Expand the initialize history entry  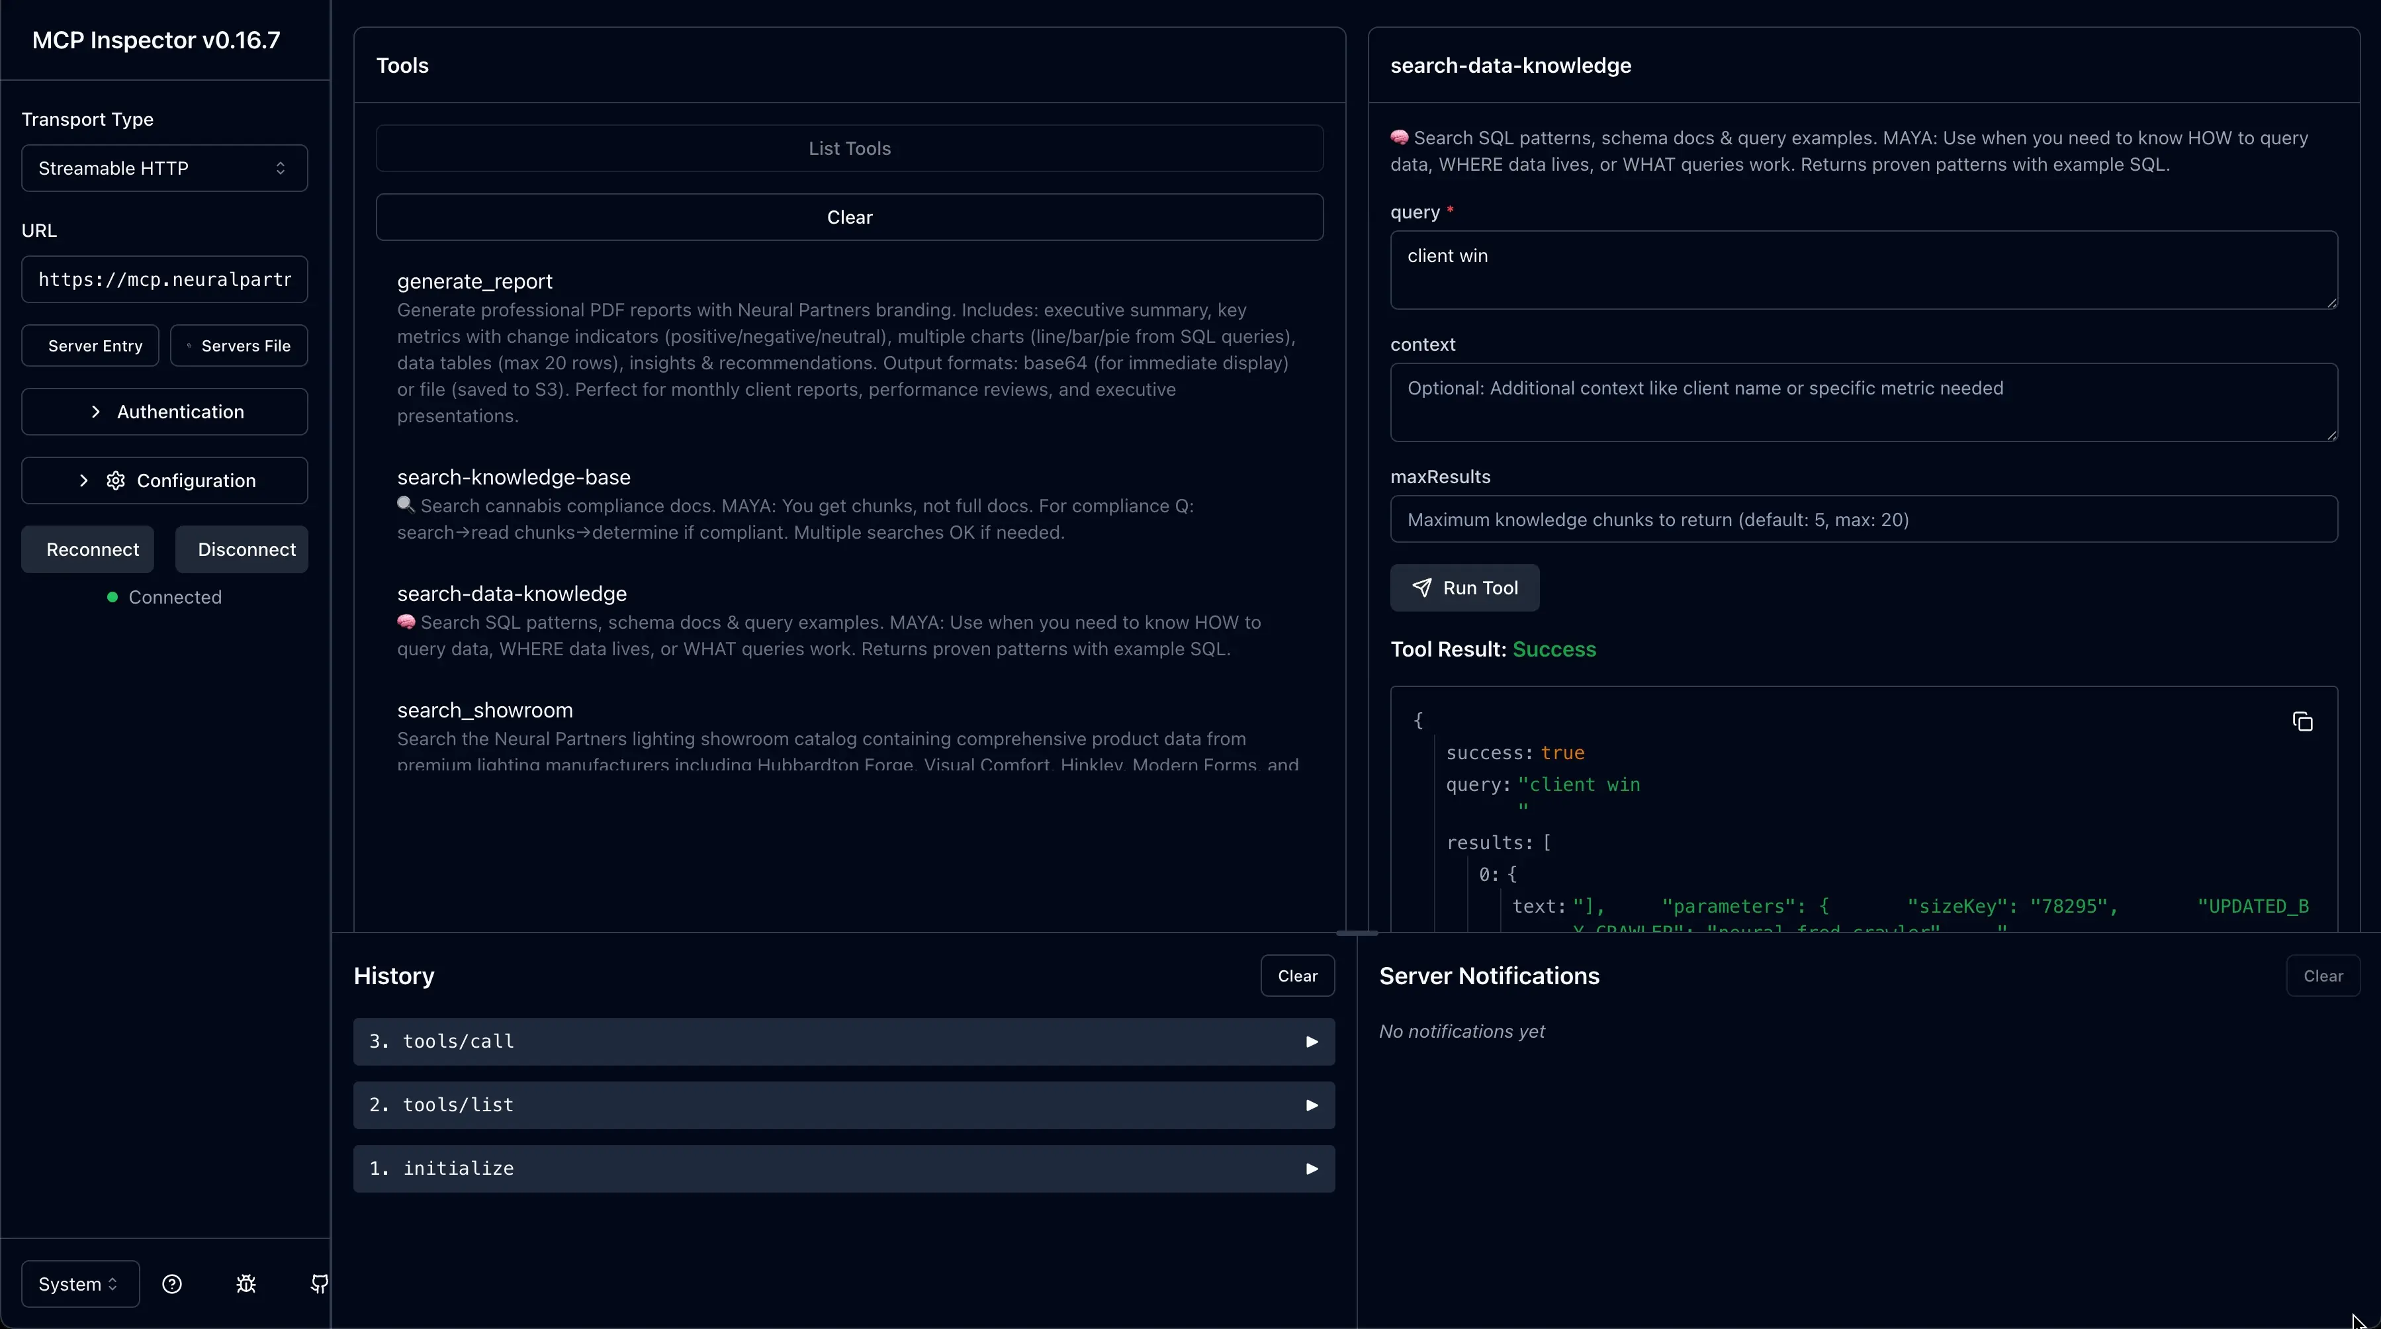point(1311,1169)
